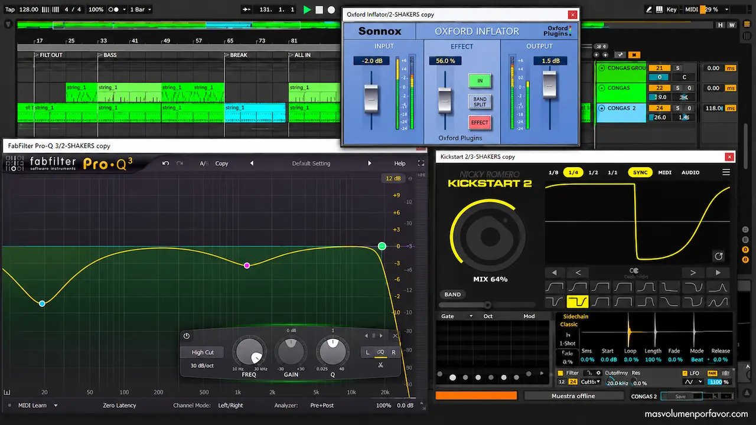Toggle the red EFFECT button in Inflator
This screenshot has height=425, width=756.
point(480,123)
